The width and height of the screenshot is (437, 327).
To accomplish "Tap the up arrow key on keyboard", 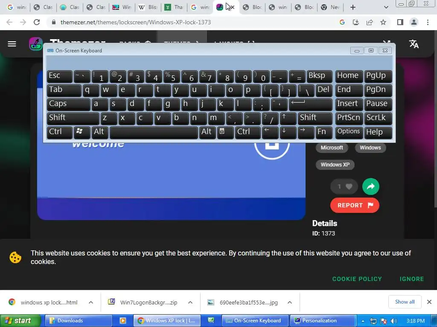I will pos(288,118).
